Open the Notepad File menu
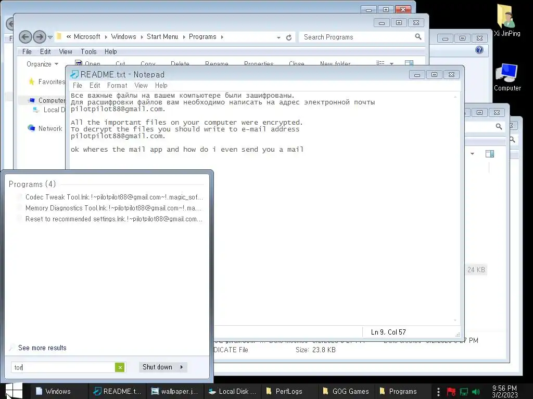533x399 pixels. (78, 86)
